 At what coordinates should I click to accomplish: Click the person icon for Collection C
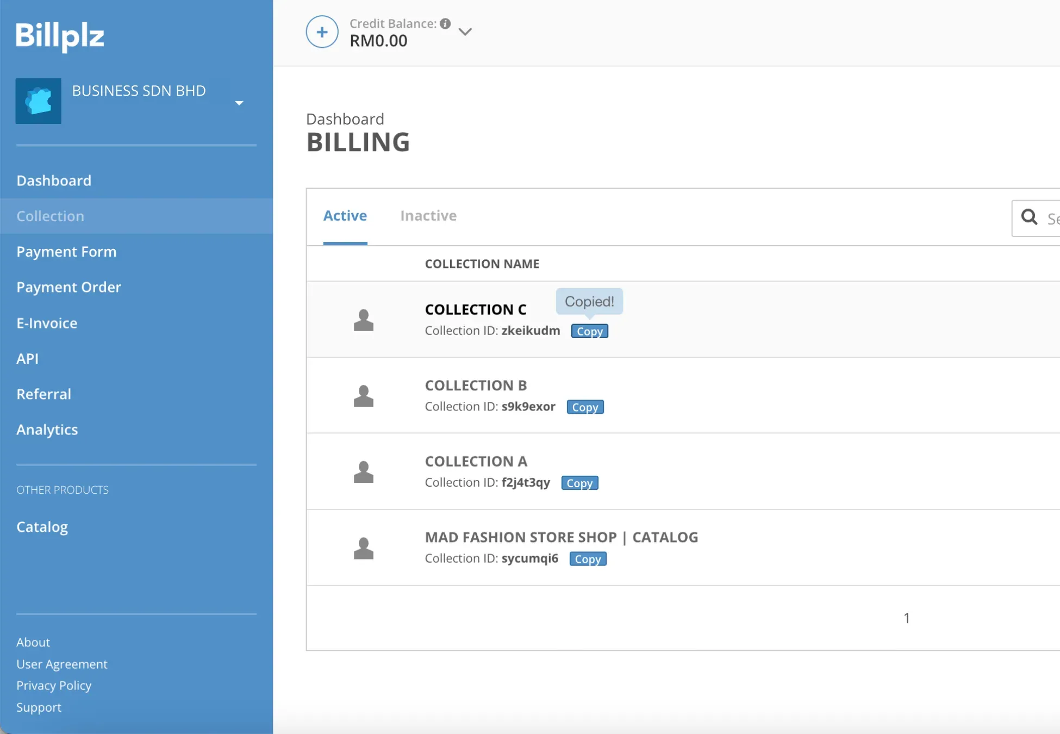point(364,320)
